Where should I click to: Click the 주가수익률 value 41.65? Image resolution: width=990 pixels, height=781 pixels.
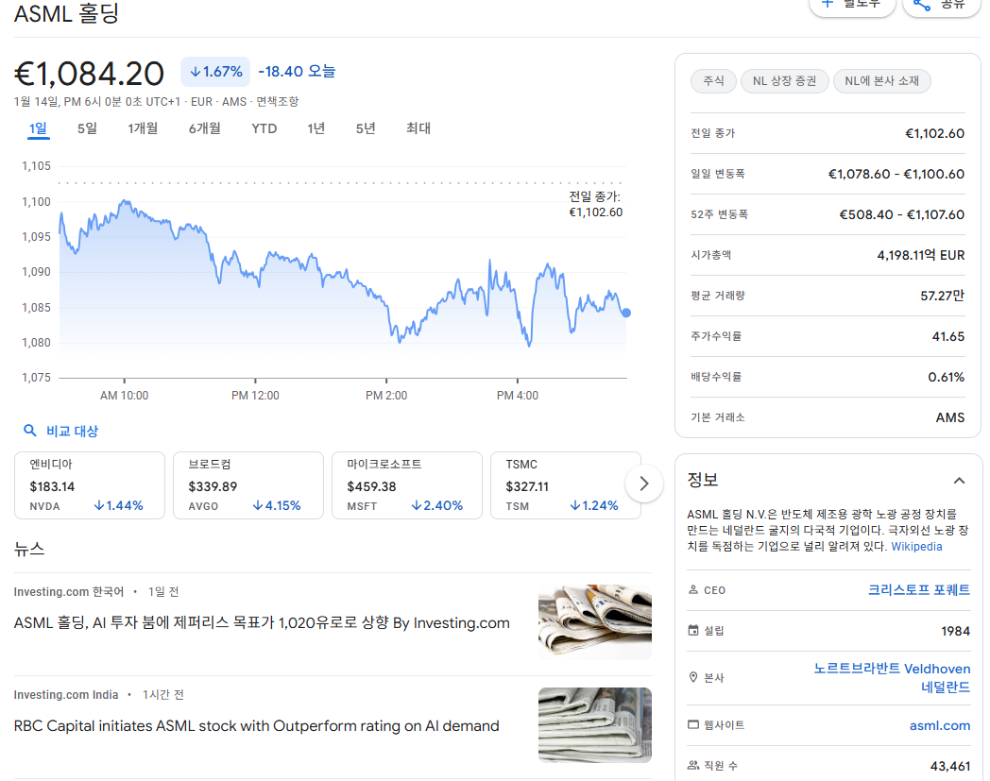[x=948, y=336]
